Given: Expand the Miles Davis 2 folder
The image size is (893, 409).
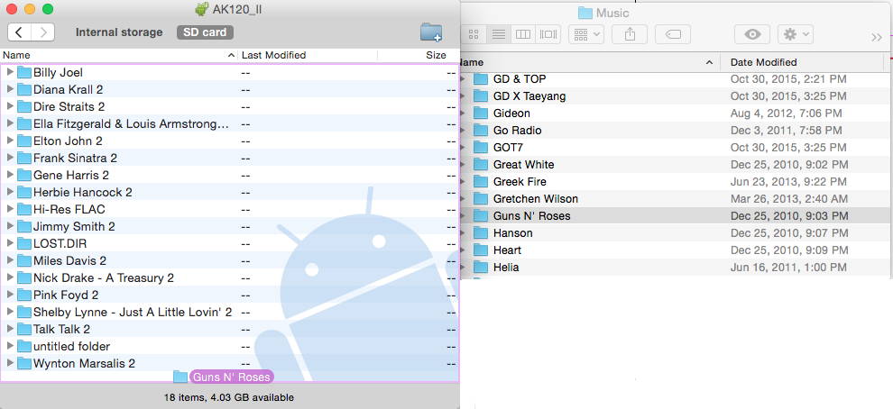Looking at the screenshot, I should tap(10, 260).
